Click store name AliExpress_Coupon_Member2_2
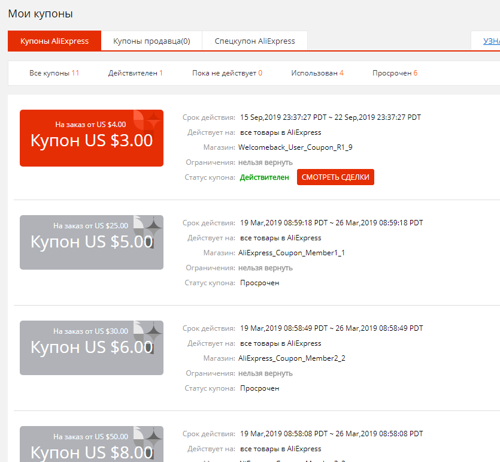This screenshot has height=462, width=500. click(x=292, y=358)
